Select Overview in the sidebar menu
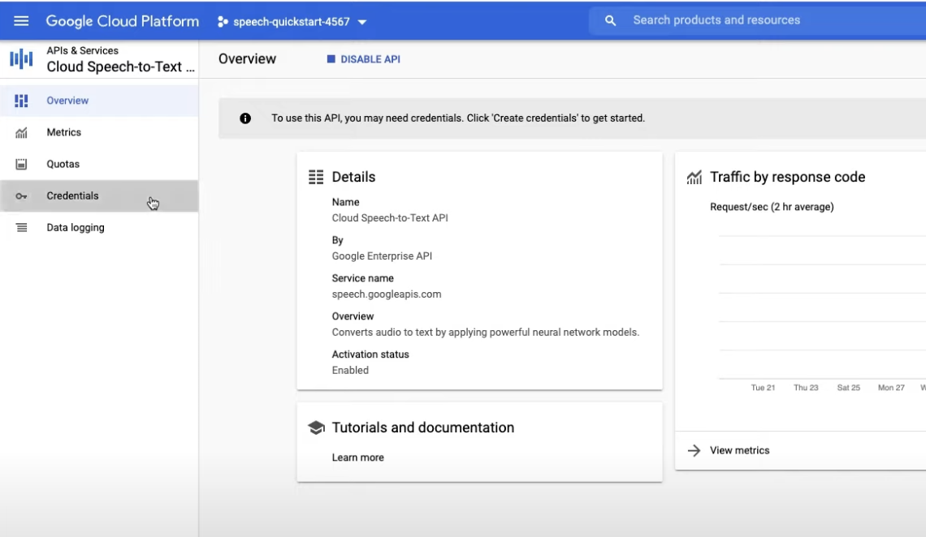Screen dimensions: 926x537 coord(67,100)
